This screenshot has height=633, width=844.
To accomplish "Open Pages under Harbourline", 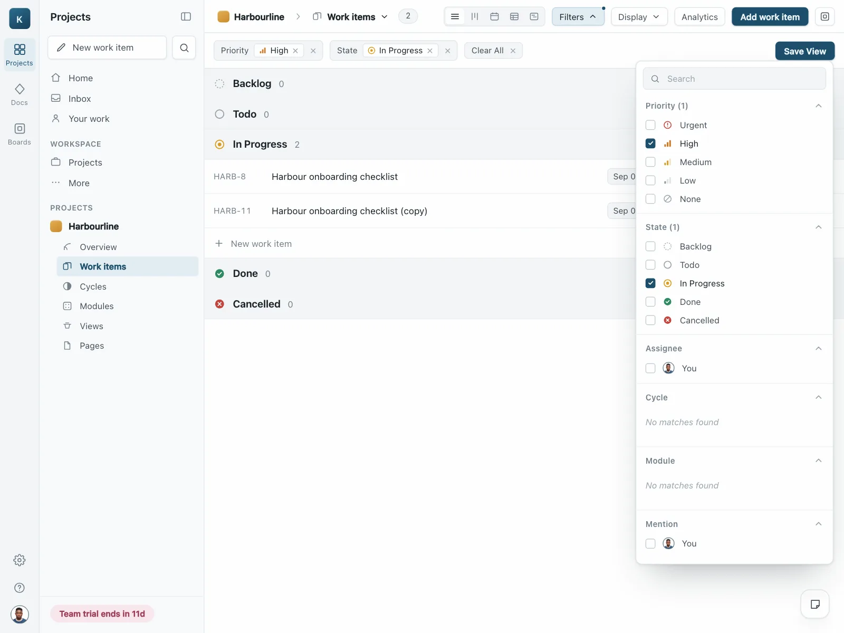I will click(x=128, y=346).
